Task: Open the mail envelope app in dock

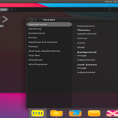Action: click(x=94, y=113)
